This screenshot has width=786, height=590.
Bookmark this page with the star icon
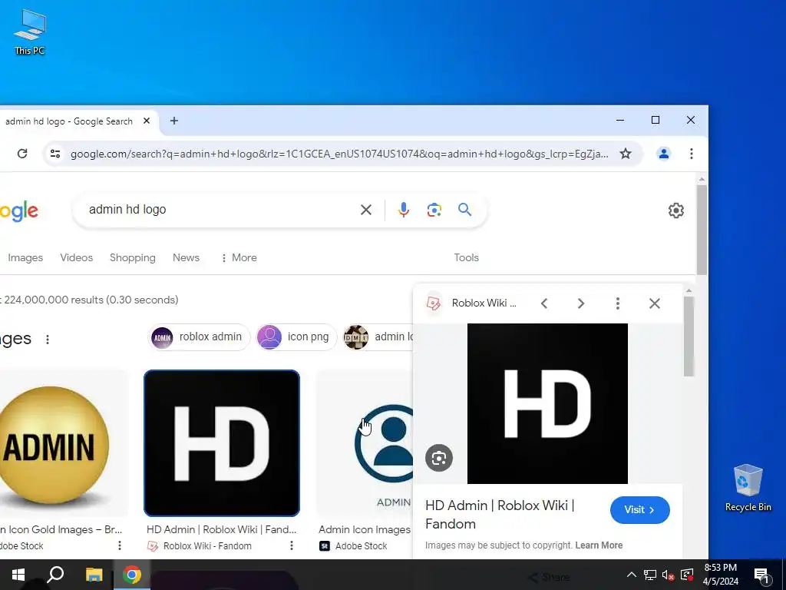point(625,154)
